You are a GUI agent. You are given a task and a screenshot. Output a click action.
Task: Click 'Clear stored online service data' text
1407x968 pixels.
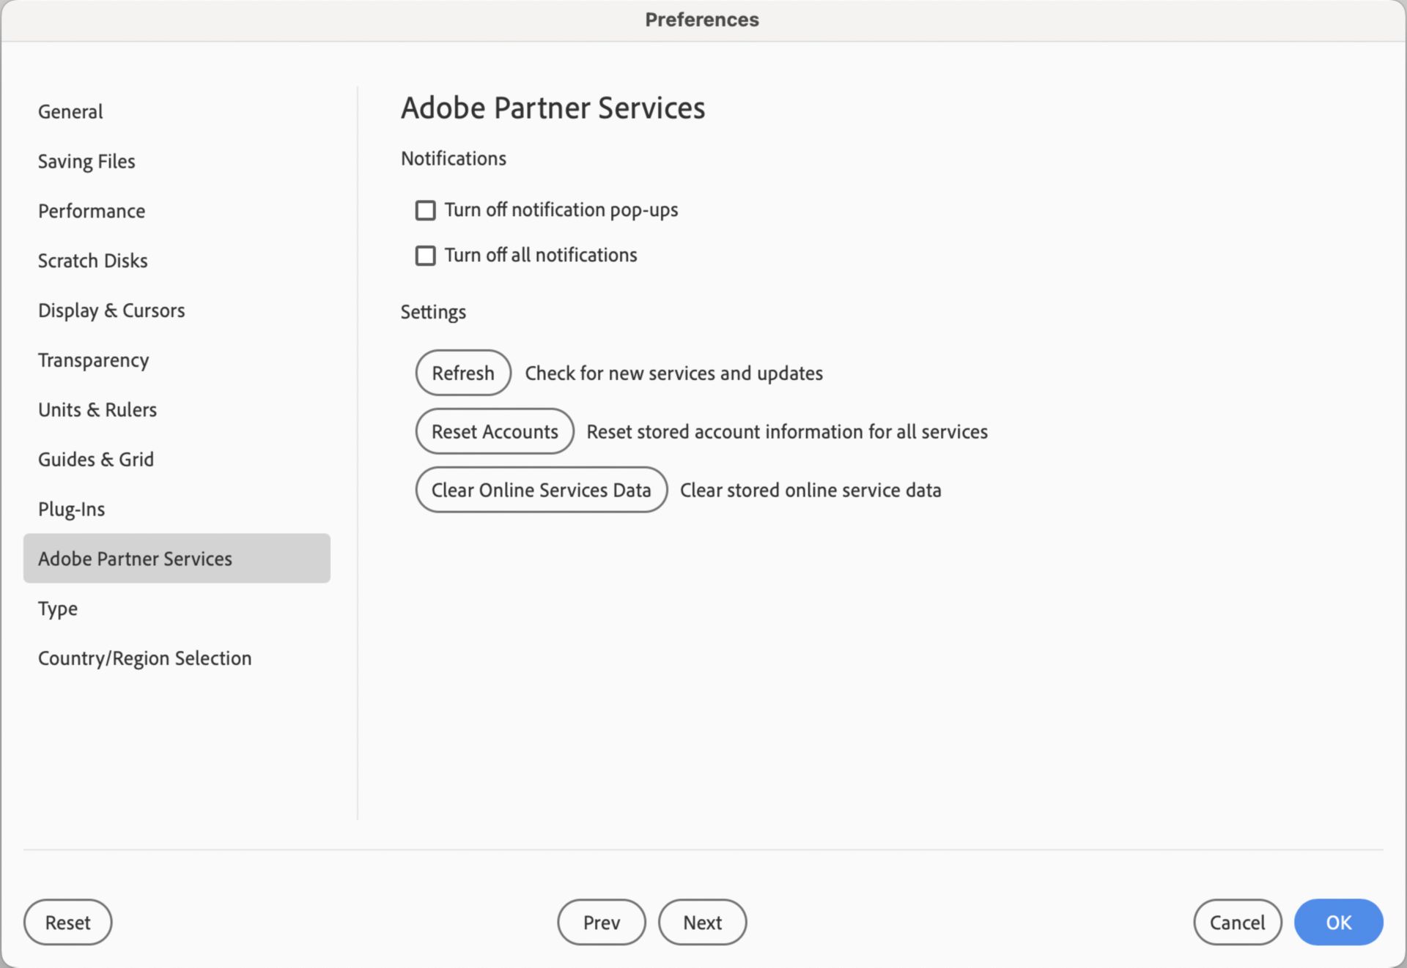coord(810,491)
